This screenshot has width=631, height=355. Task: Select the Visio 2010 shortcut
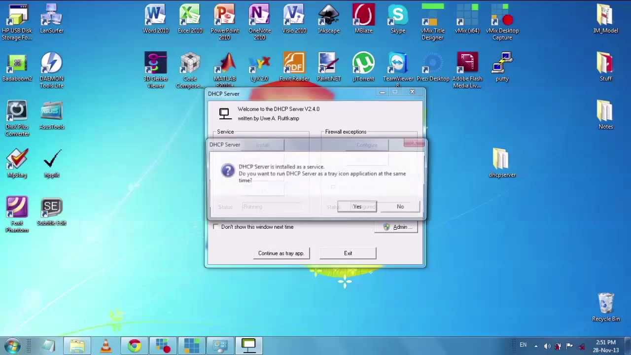[294, 19]
